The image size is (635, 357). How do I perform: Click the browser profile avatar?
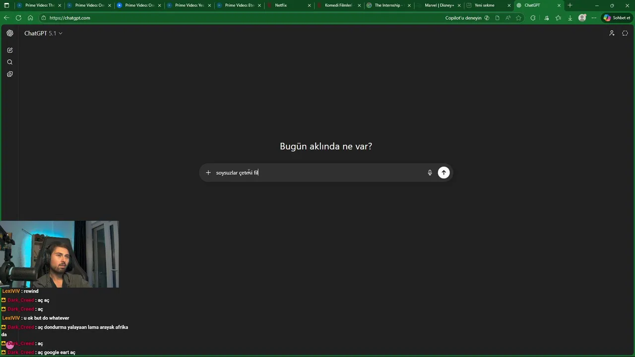pos(582,18)
